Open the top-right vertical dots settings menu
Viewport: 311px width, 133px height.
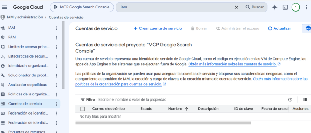[307, 7]
